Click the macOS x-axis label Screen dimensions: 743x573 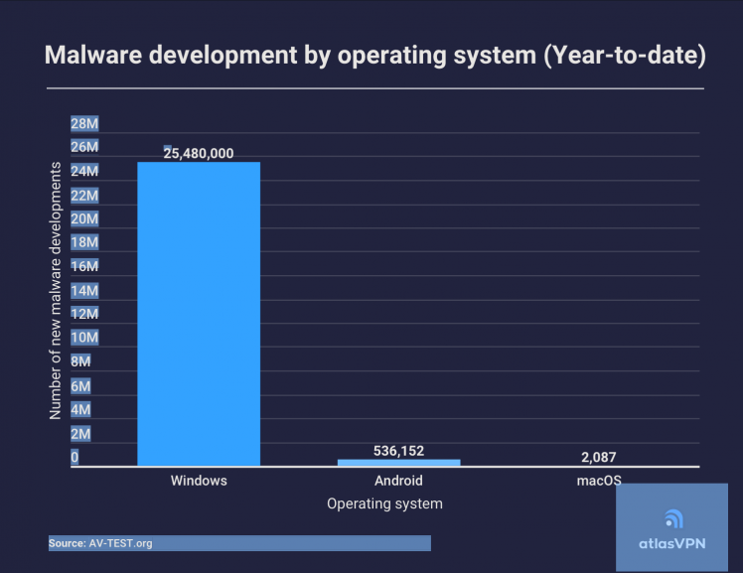pyautogui.click(x=599, y=481)
